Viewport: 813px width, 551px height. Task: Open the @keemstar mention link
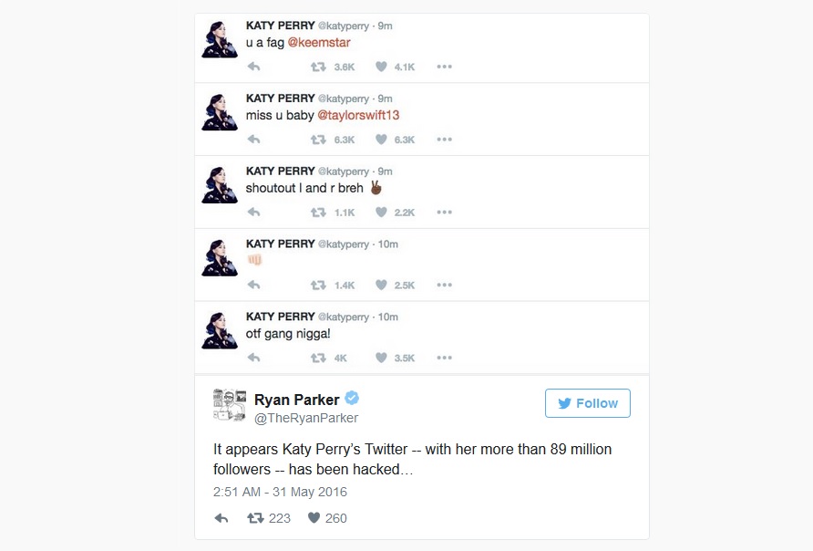coord(319,43)
